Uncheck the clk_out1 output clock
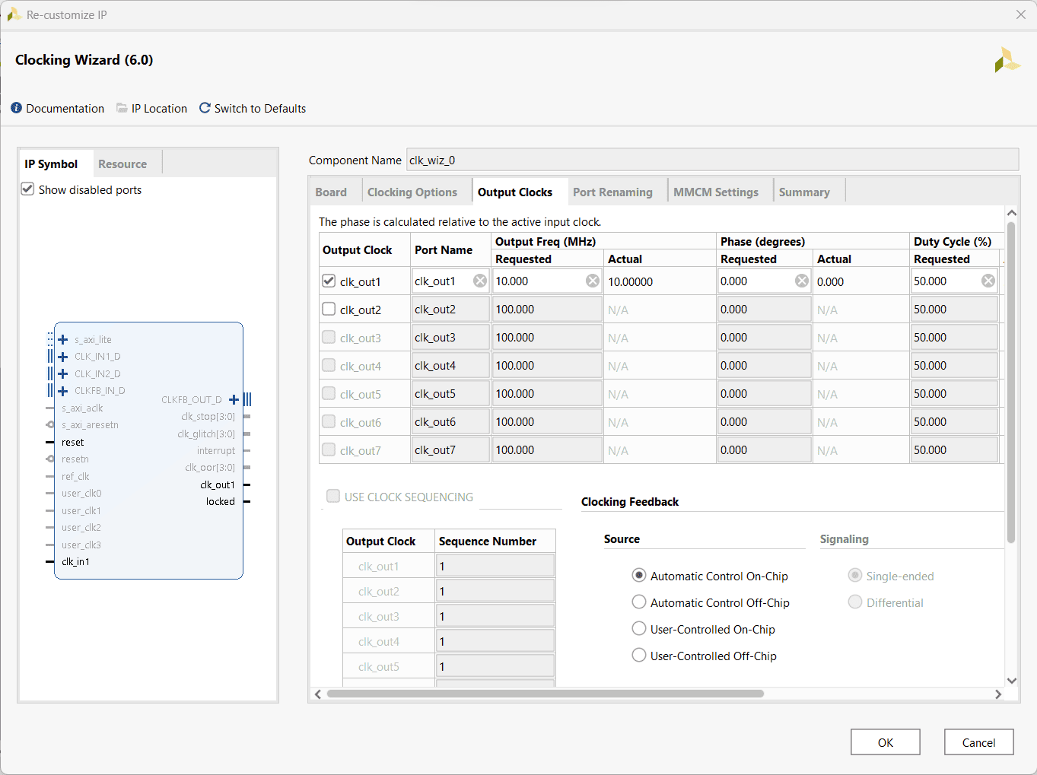The image size is (1037, 775). pos(329,281)
